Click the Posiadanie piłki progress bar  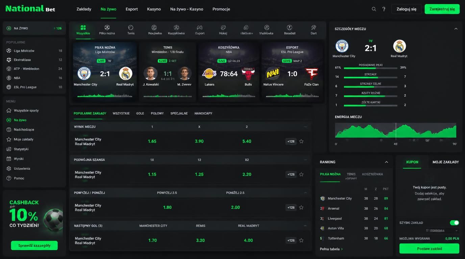click(x=370, y=68)
